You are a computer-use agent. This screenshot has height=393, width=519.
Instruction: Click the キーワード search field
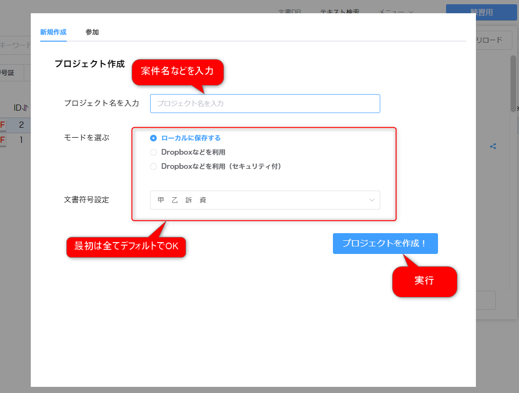(x=15, y=45)
